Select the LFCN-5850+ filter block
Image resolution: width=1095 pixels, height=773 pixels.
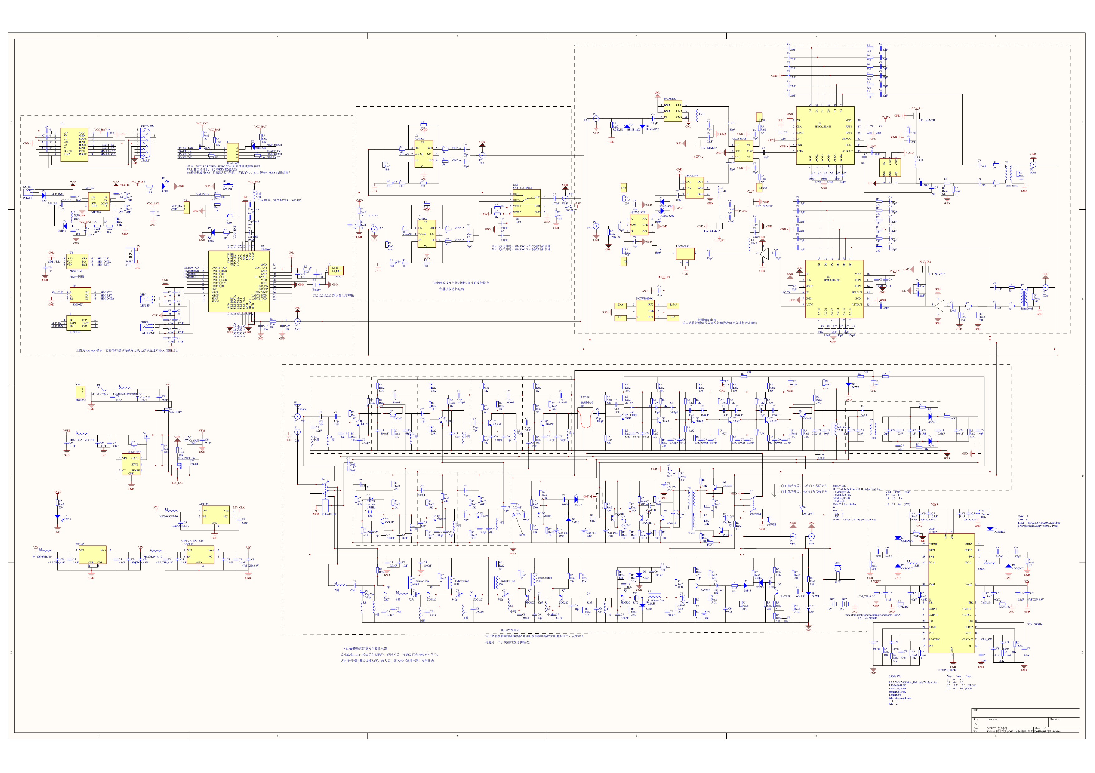[x=685, y=254]
